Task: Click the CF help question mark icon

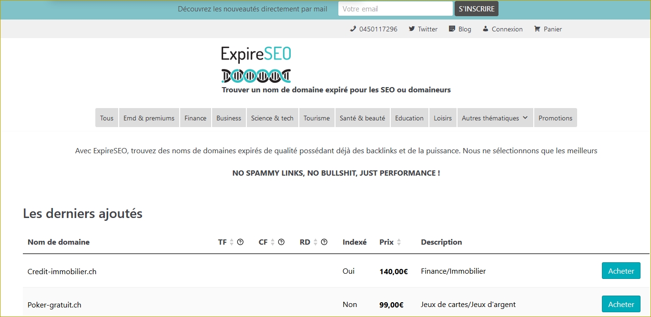Action: [281, 242]
